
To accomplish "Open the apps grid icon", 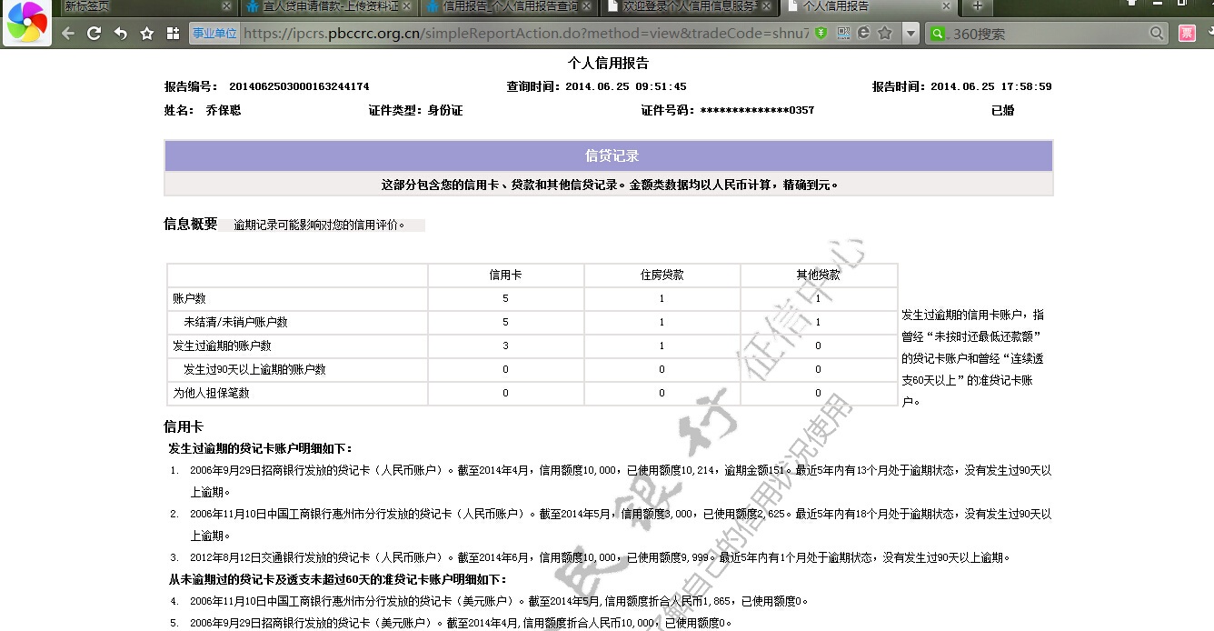I will tap(173, 34).
